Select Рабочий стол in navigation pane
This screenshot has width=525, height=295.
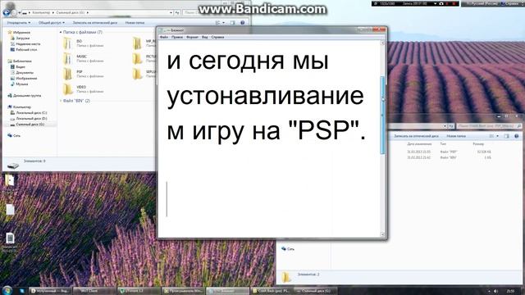24,49
